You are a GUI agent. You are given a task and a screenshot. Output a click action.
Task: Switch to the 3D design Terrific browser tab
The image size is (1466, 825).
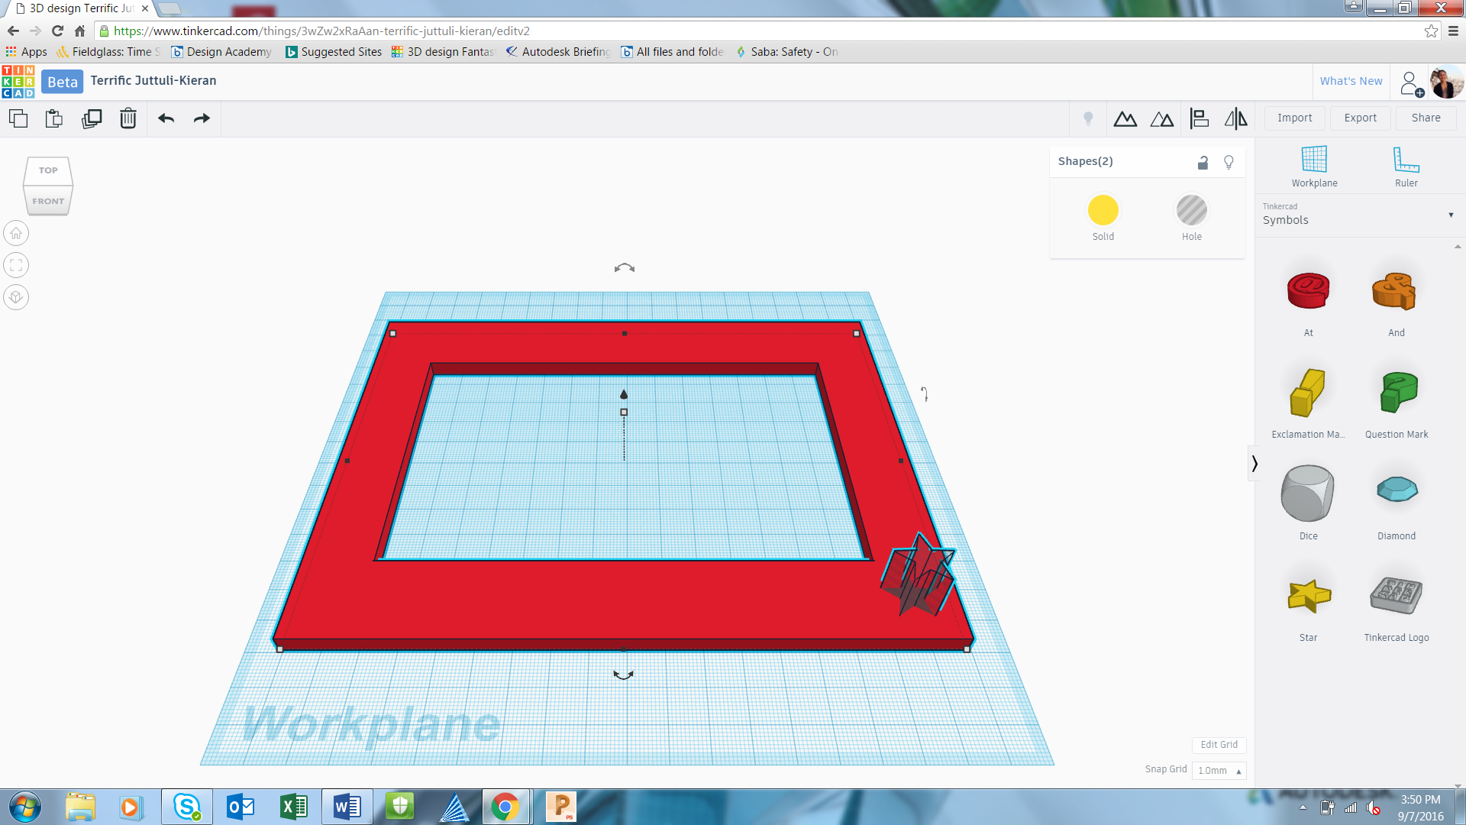pyautogui.click(x=81, y=8)
